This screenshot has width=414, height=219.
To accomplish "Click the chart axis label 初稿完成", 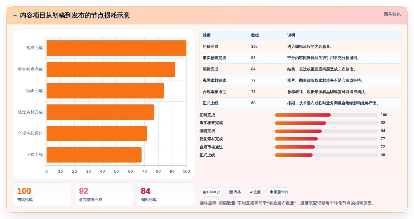I will 35,48.
